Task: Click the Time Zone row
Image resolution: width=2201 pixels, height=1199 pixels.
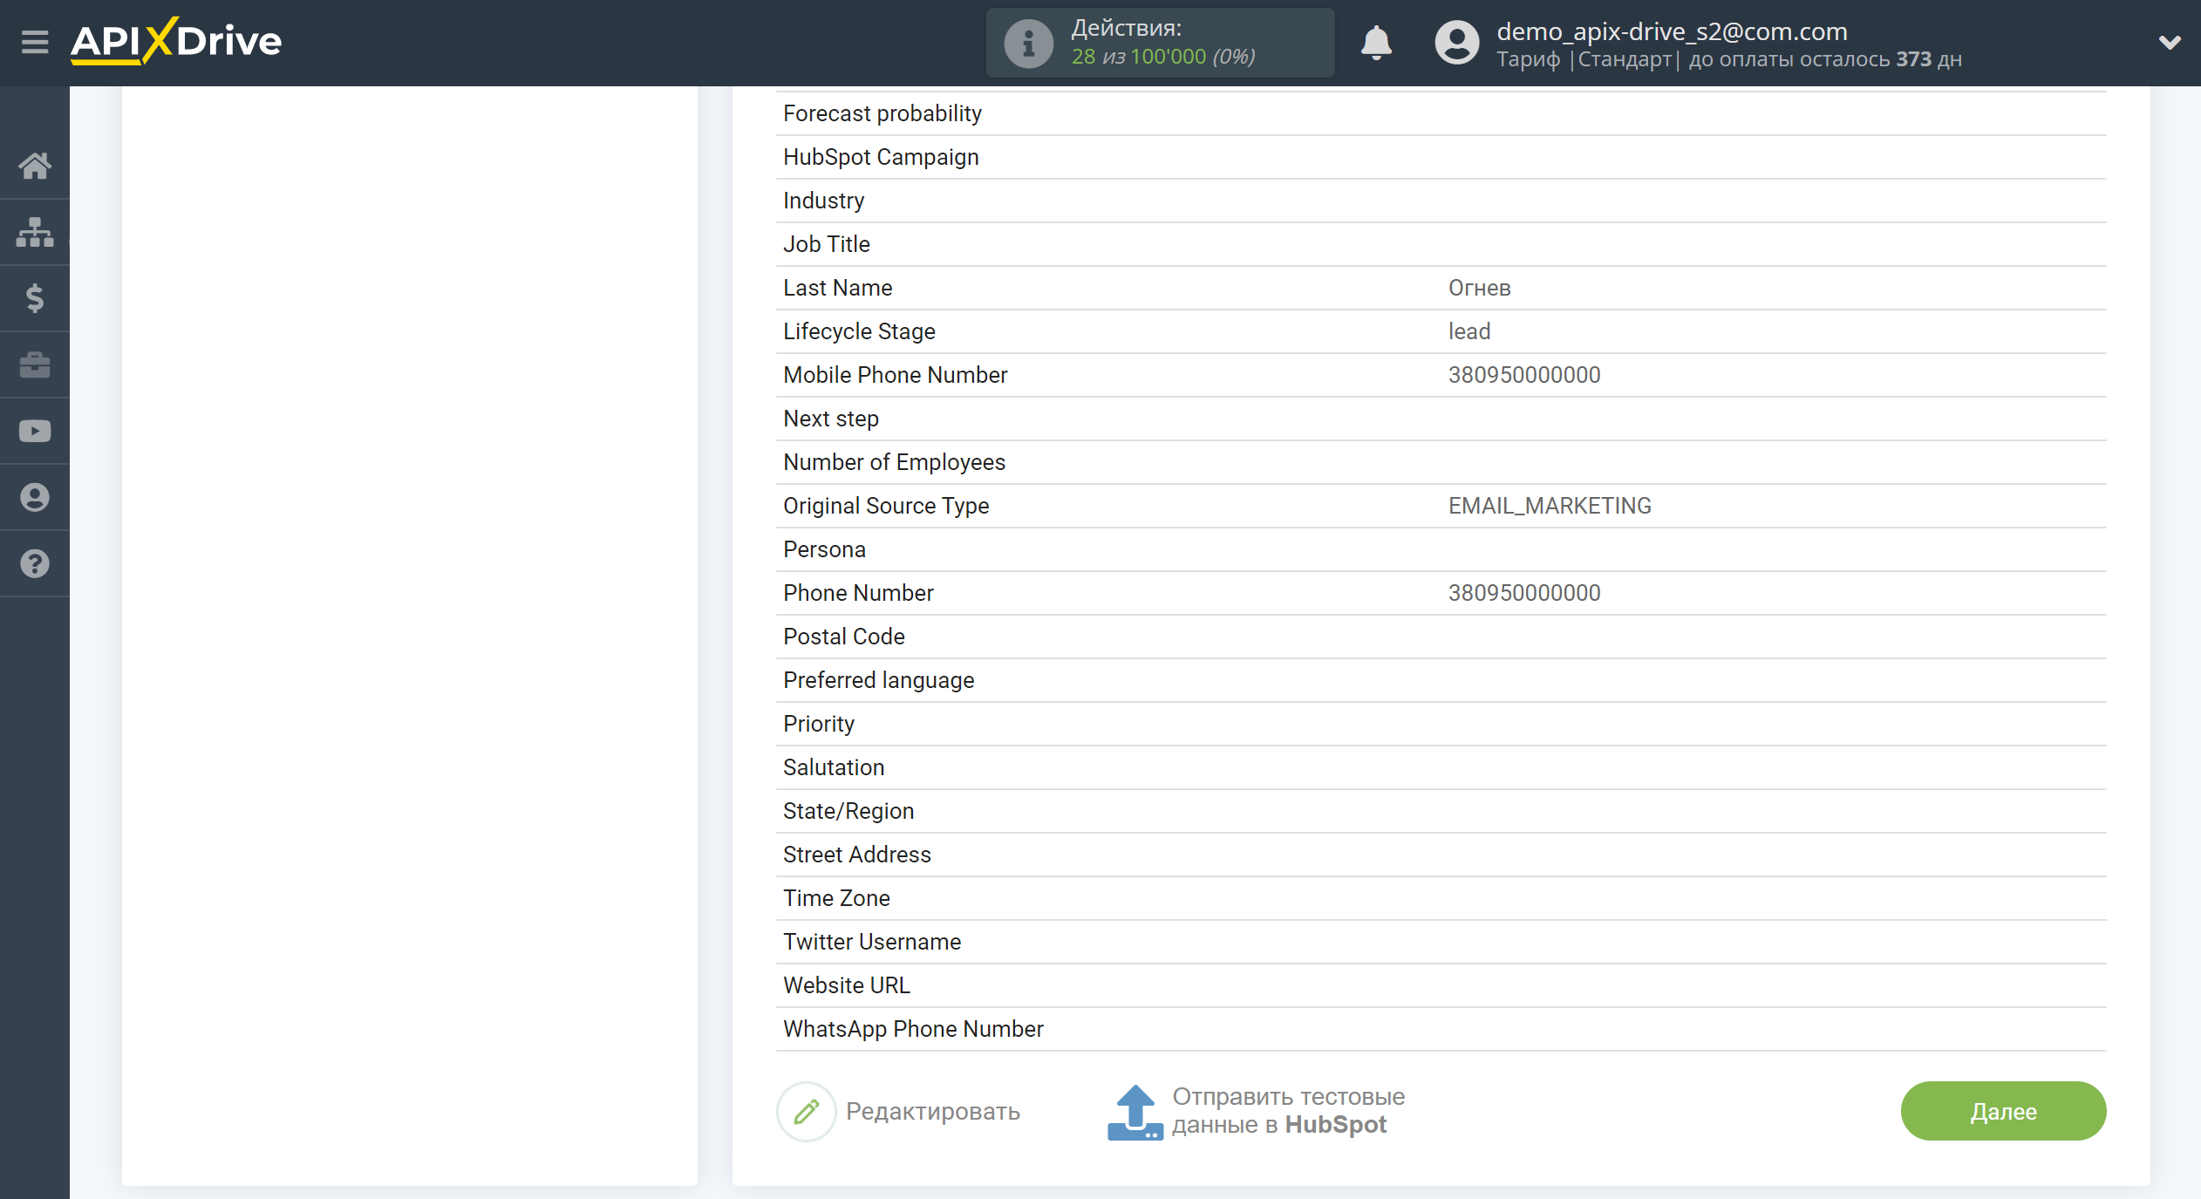Action: point(1441,898)
